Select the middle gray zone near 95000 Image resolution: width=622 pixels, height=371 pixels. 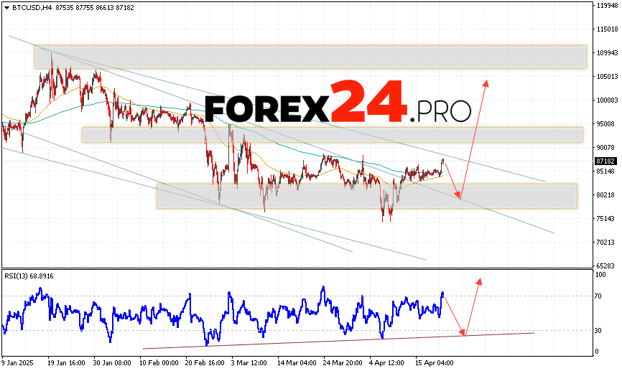tap(332, 135)
